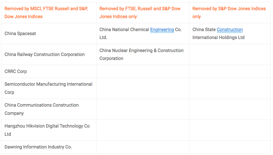
Task: Open the Construction hyperlink in China State
Action: (x=230, y=30)
